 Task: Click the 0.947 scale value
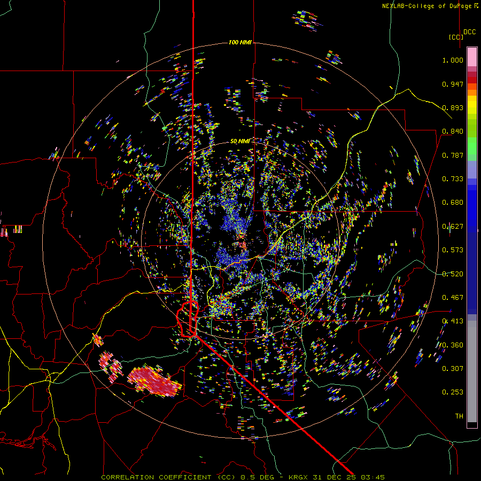(453, 84)
